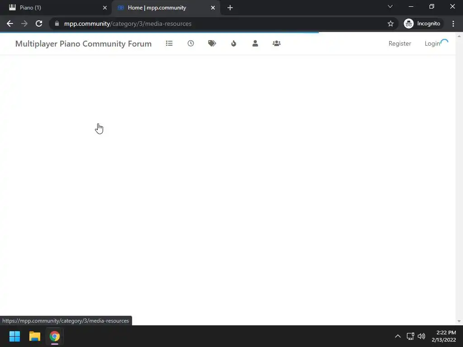Switch to the Piano (1) tab
The height and width of the screenshot is (347, 463).
point(56,8)
